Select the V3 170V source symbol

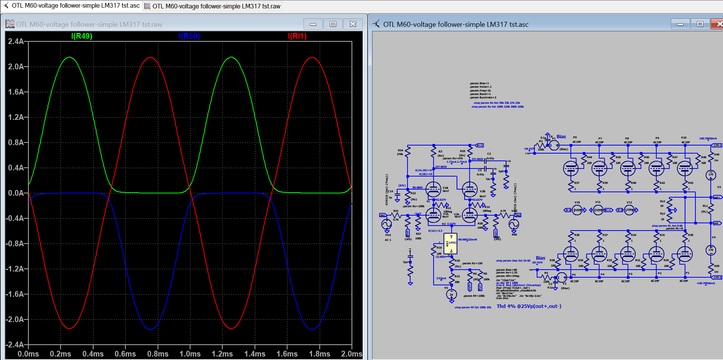(x=711, y=175)
